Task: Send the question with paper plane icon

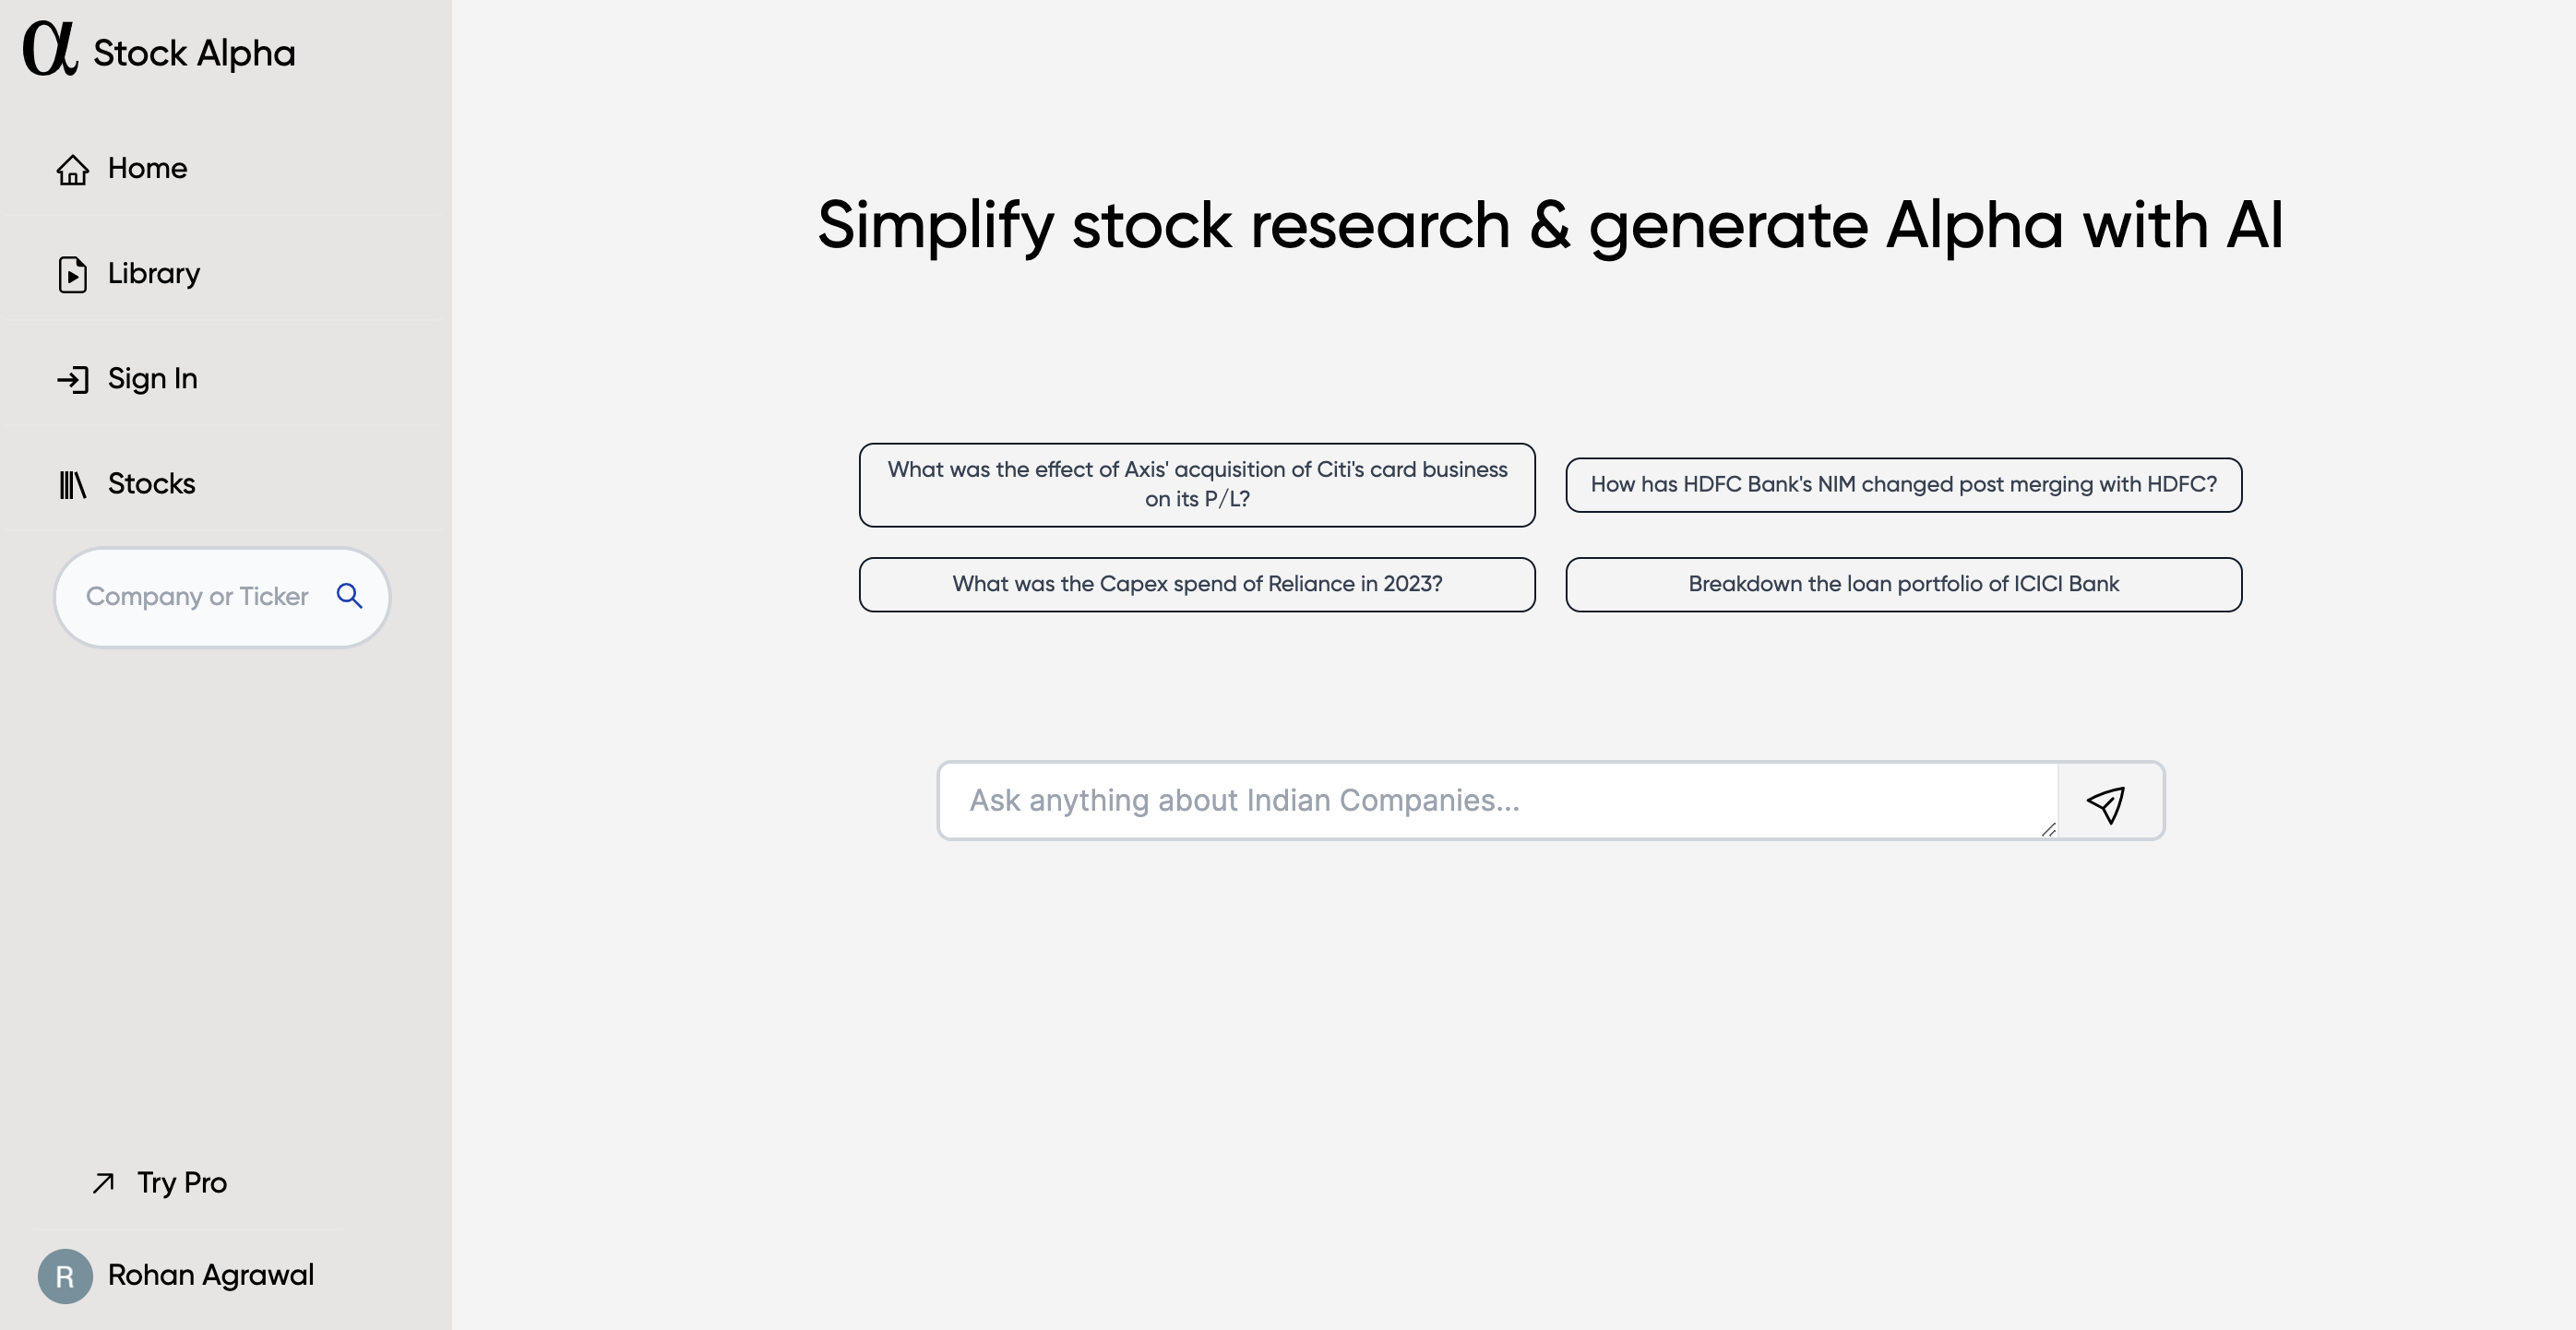Action: tap(2106, 804)
